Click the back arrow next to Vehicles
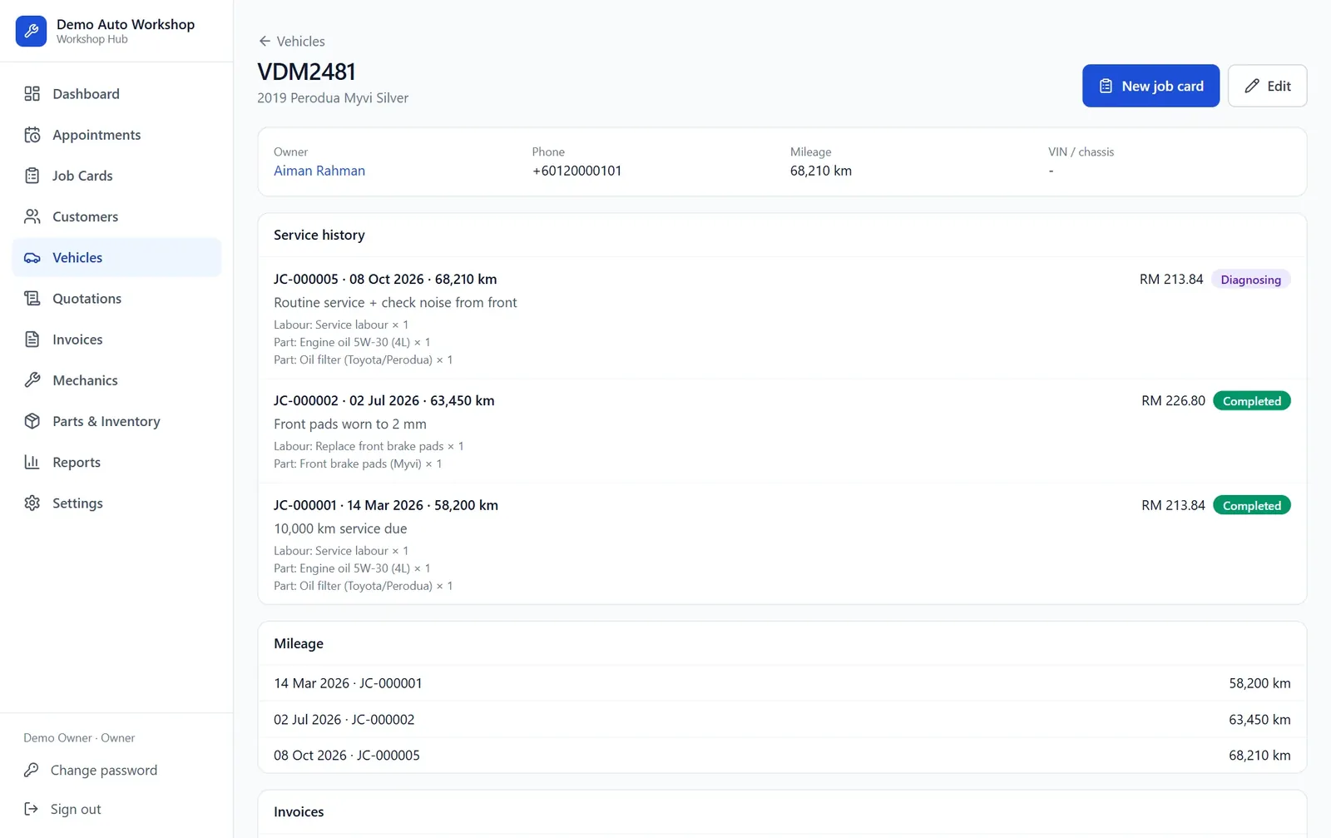Image resolution: width=1331 pixels, height=838 pixels. point(265,41)
